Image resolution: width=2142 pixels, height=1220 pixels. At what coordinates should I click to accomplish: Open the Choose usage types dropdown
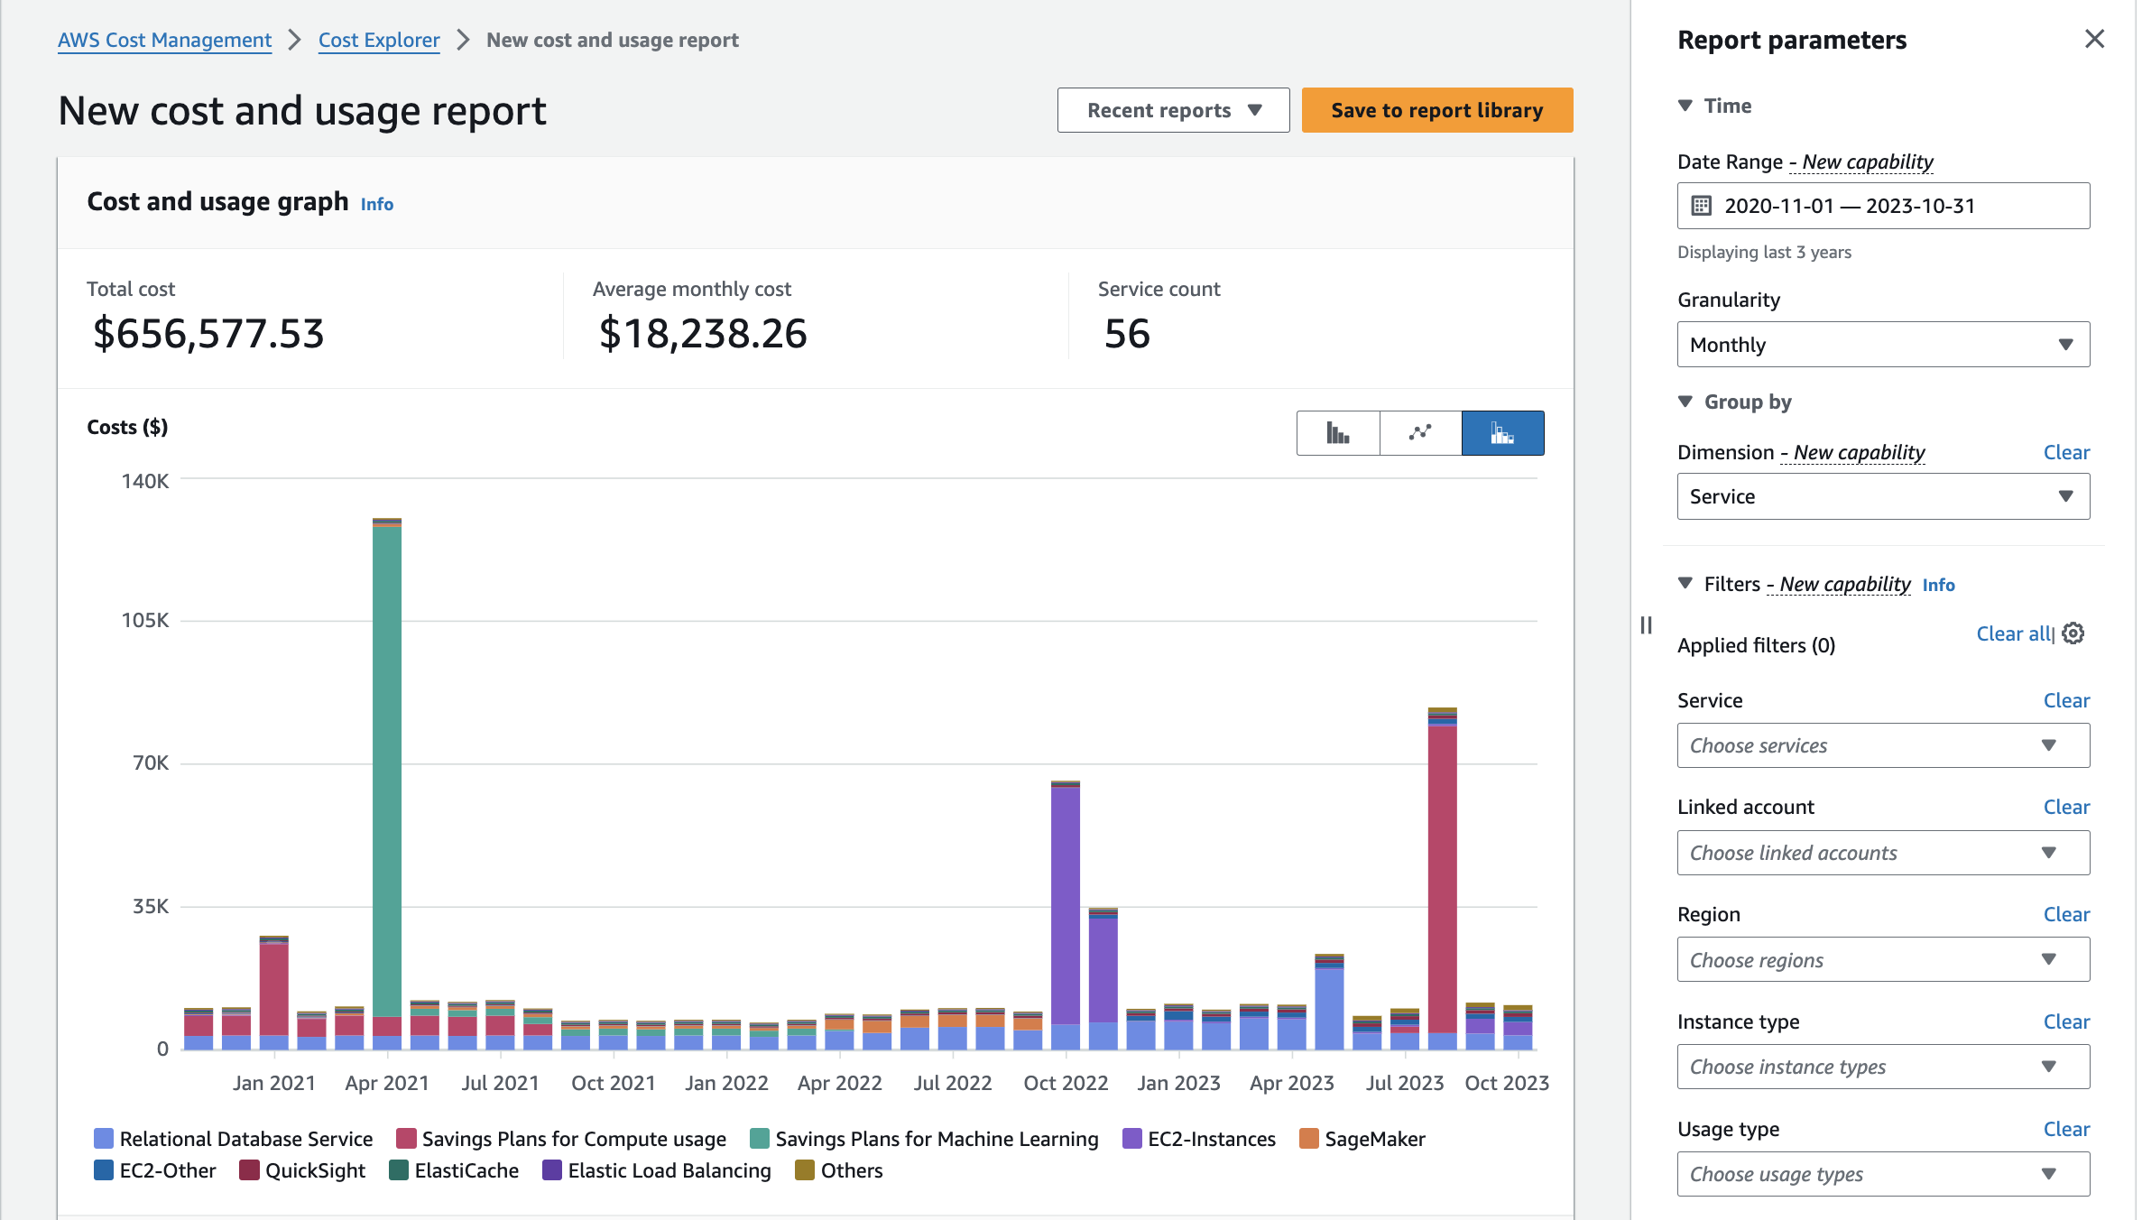(1883, 1174)
